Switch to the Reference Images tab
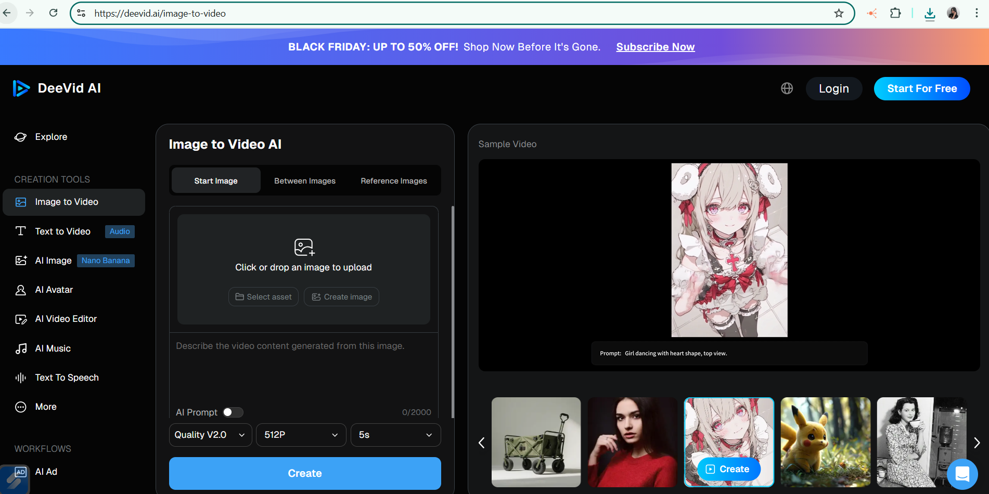This screenshot has height=494, width=989. coord(393,180)
